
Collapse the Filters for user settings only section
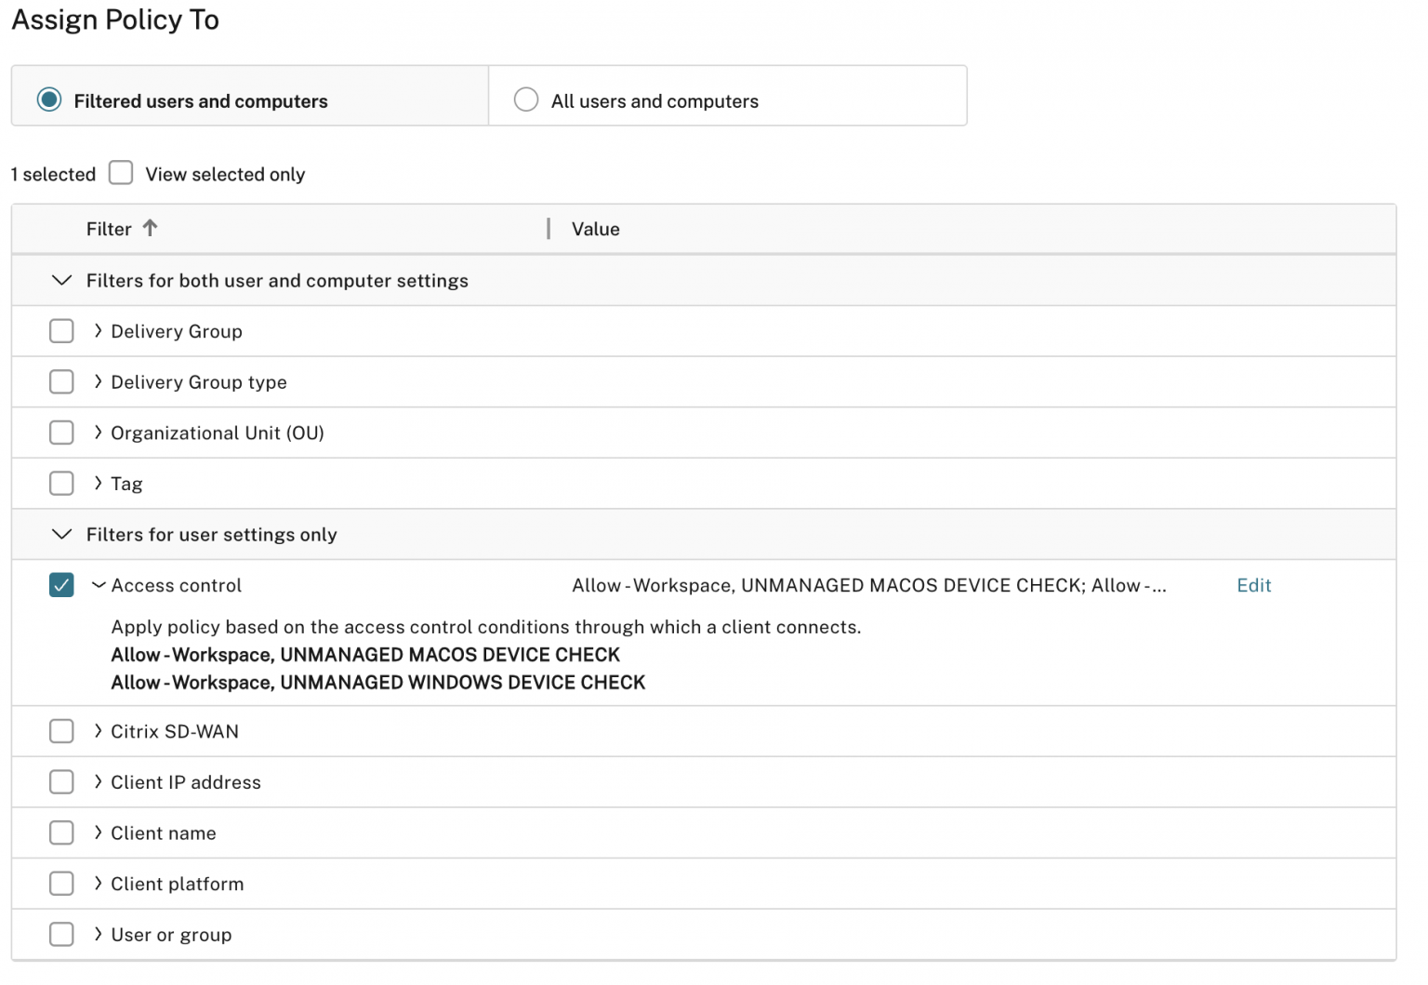pos(61,534)
